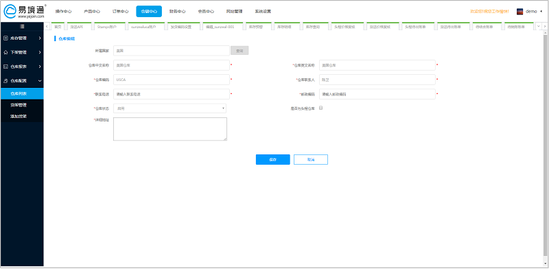Collapse sidebar using the hamburger menu icon
The width and height of the screenshot is (549, 269).
point(22,26)
